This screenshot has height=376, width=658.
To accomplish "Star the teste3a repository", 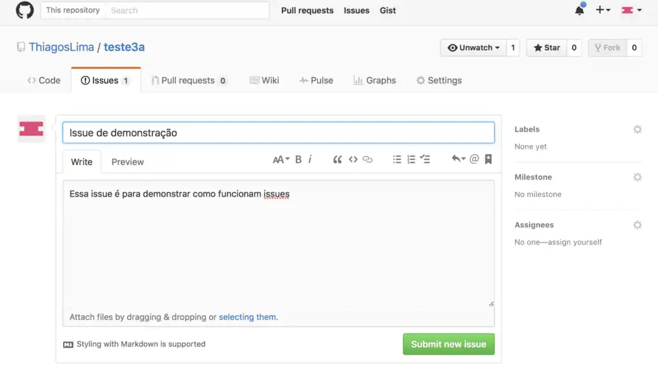I will pyautogui.click(x=547, y=48).
